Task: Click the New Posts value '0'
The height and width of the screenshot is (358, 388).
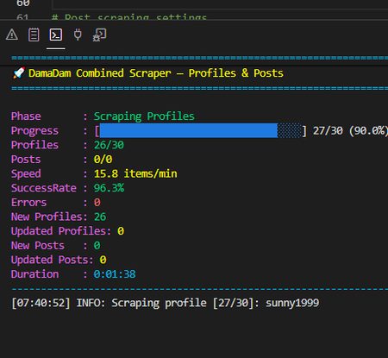Action: coord(97,246)
